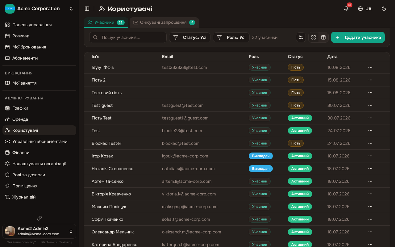Open actions menu for Test guest
The width and height of the screenshot is (395, 247).
pyautogui.click(x=370, y=105)
